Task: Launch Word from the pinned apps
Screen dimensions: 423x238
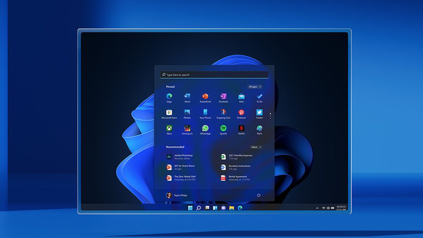Action: point(187,98)
